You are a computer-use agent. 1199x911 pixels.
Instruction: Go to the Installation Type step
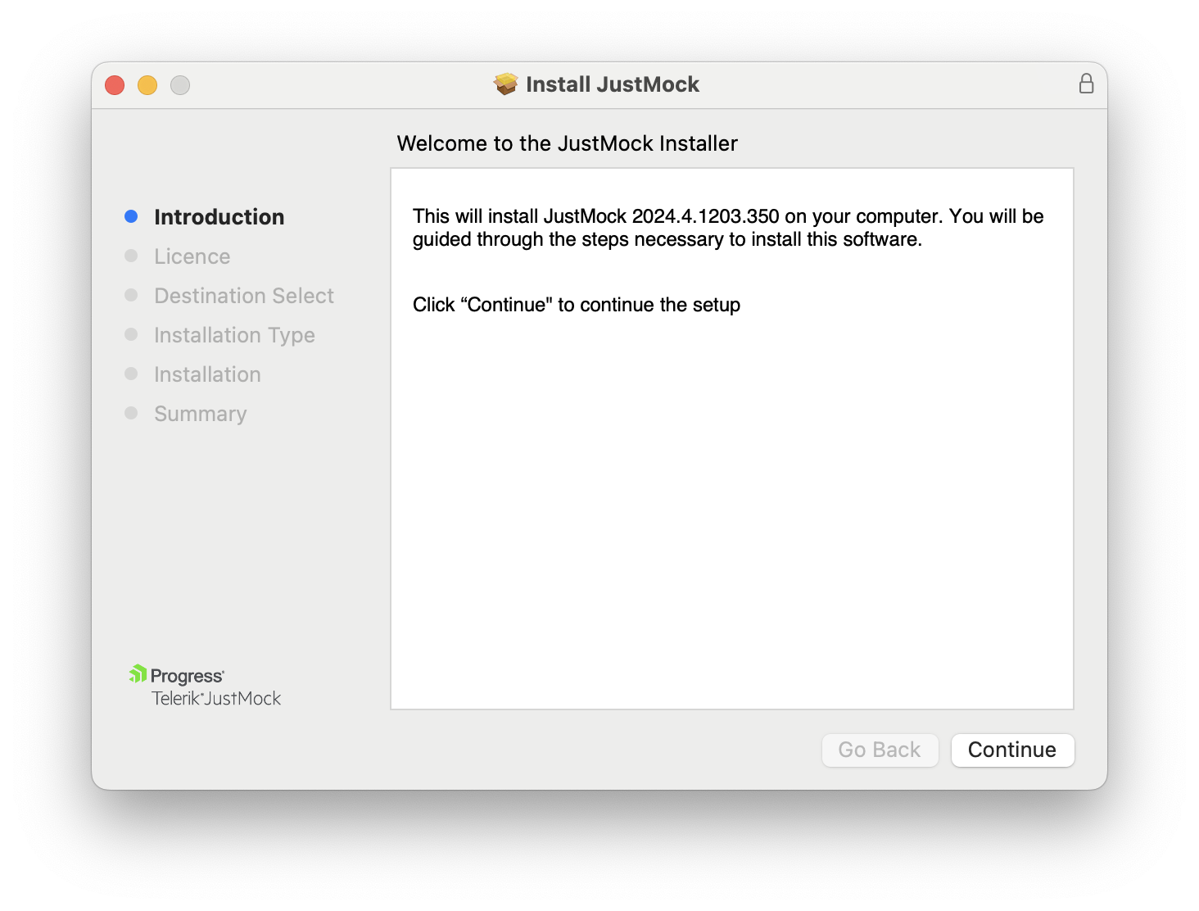tap(234, 335)
